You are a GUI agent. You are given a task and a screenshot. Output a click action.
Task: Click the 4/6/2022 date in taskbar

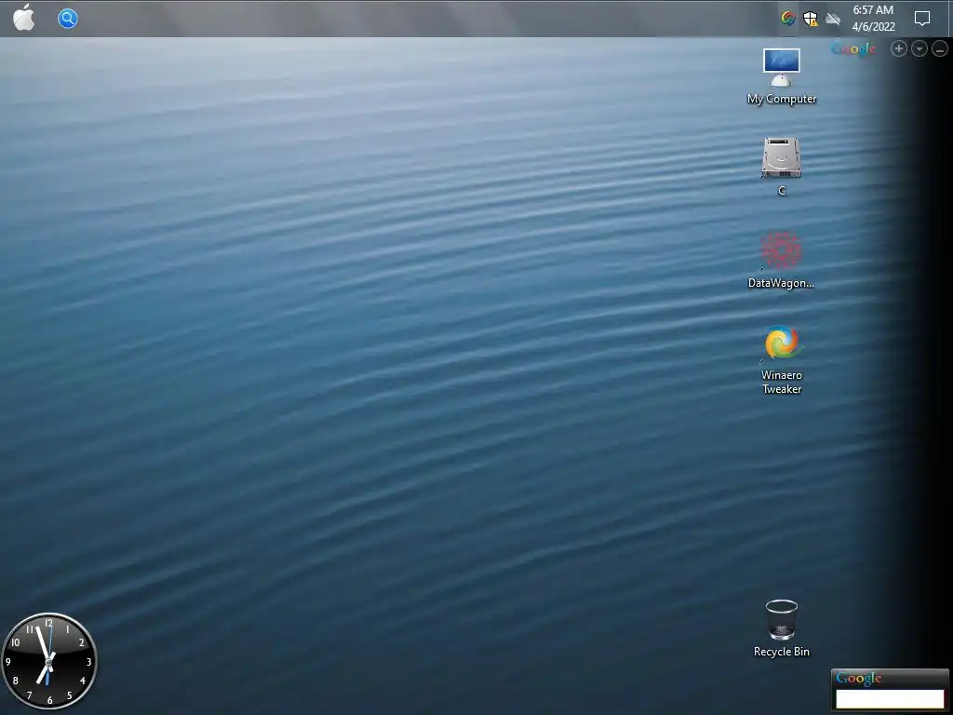873,27
